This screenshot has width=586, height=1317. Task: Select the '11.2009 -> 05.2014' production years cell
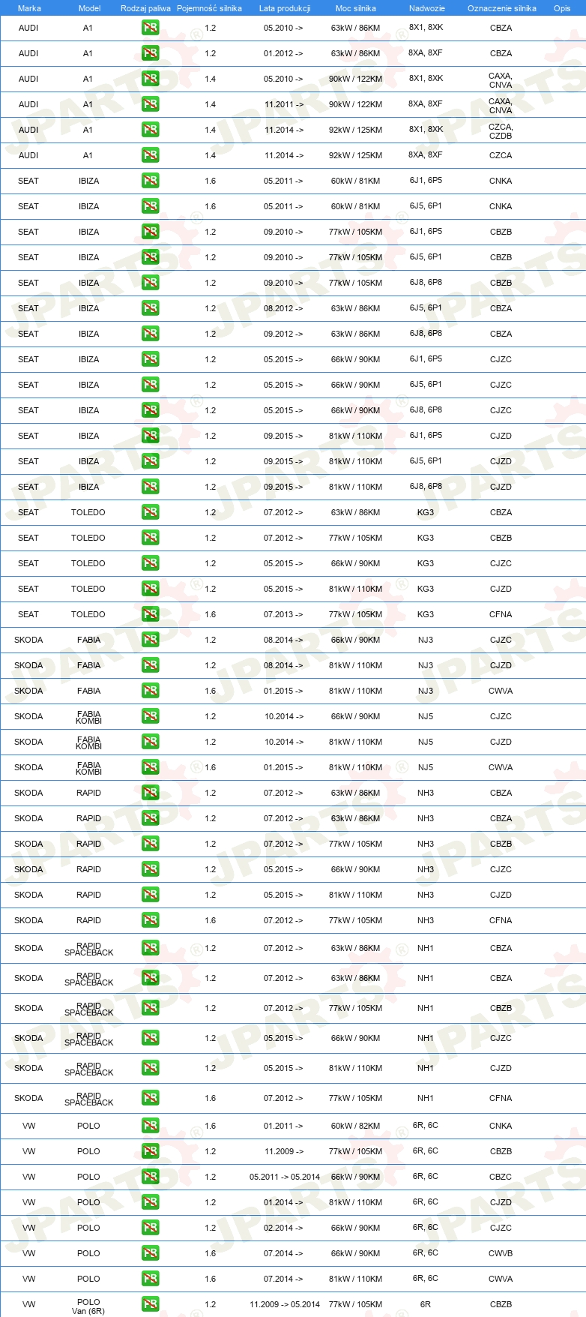pos(285,1304)
